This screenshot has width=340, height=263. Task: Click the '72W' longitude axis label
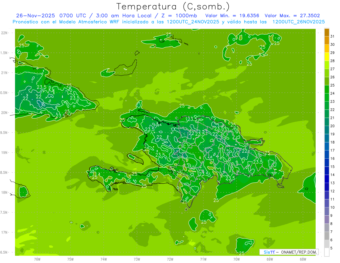coord(170,259)
